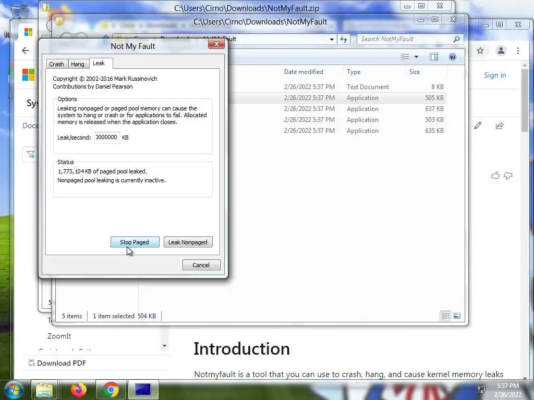Image resolution: width=534 pixels, height=400 pixels.
Task: Launch Firefox from the taskbar
Action: click(x=79, y=390)
